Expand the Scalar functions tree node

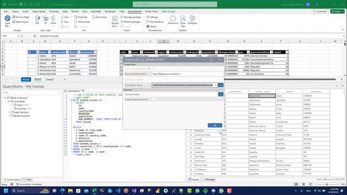pos(9,112)
